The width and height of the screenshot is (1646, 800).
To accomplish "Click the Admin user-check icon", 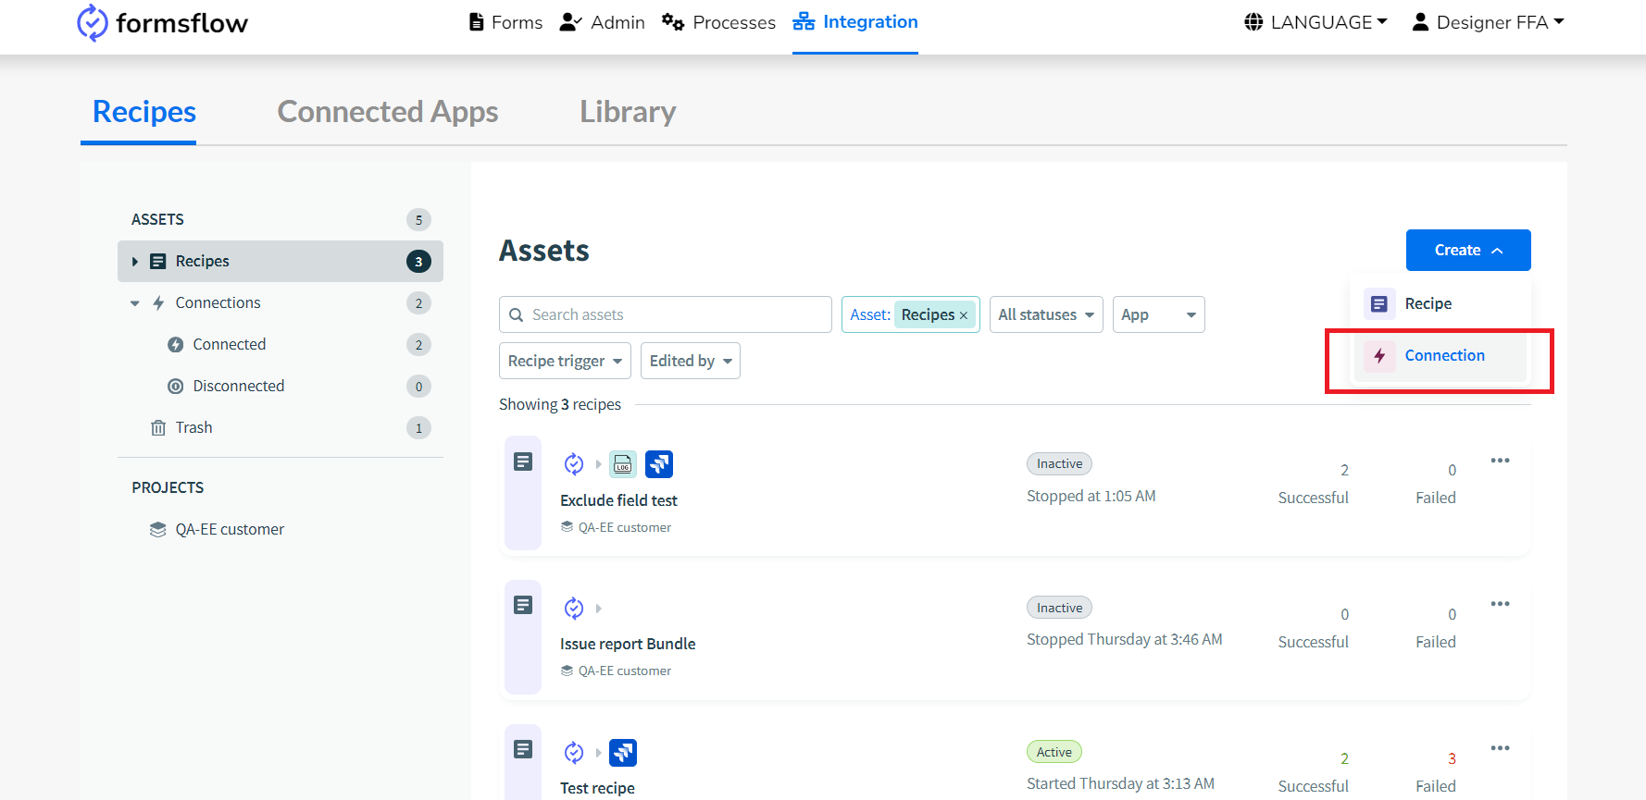I will point(570,22).
